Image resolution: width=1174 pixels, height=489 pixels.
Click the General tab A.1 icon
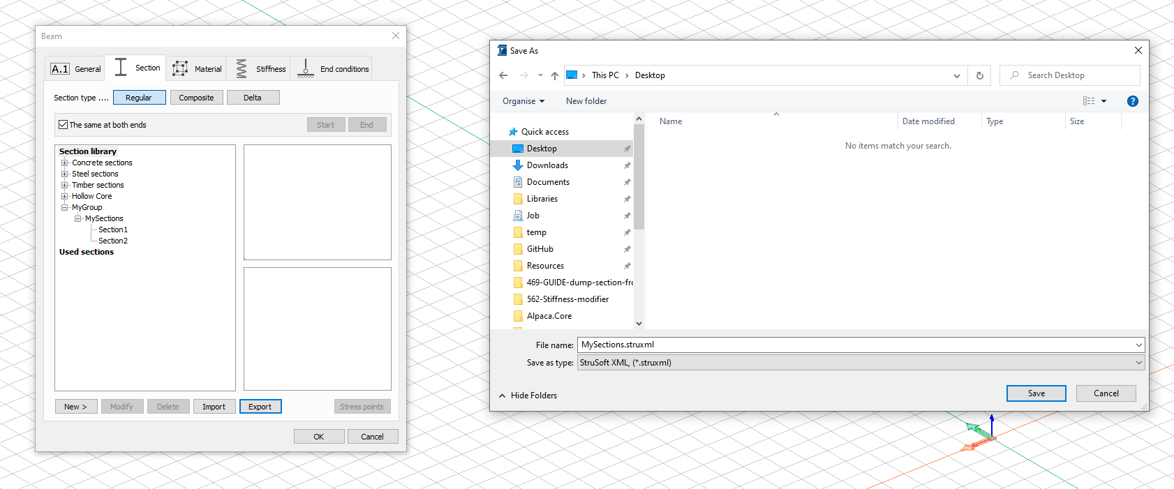[60, 69]
